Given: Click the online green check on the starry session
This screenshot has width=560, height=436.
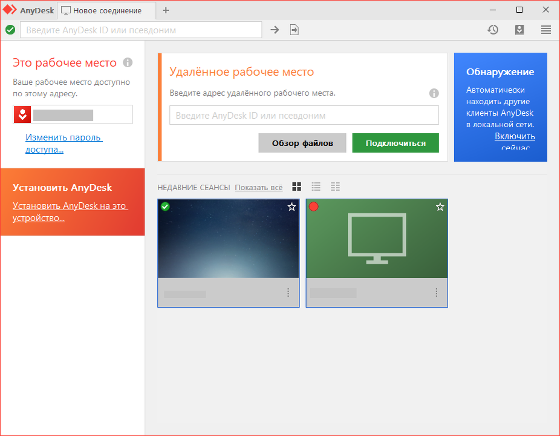Looking at the screenshot, I should point(165,206).
